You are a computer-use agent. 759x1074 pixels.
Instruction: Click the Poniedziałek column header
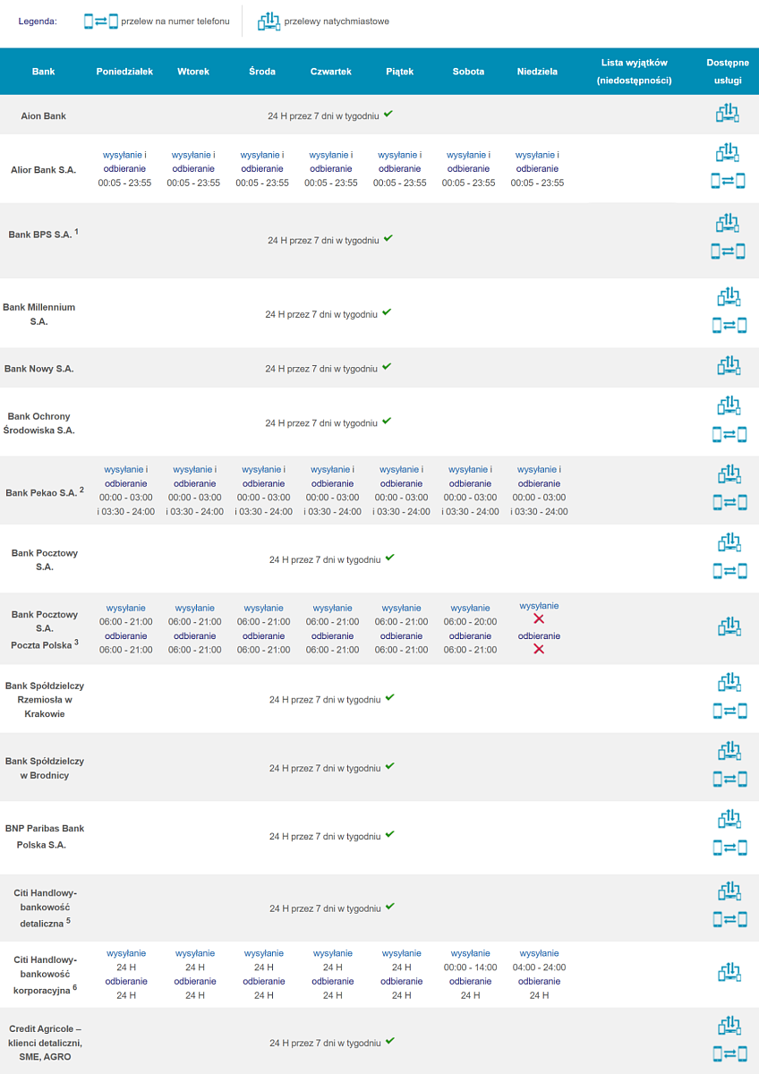(x=124, y=72)
